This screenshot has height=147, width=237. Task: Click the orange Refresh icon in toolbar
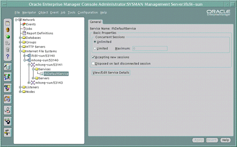(8, 30)
